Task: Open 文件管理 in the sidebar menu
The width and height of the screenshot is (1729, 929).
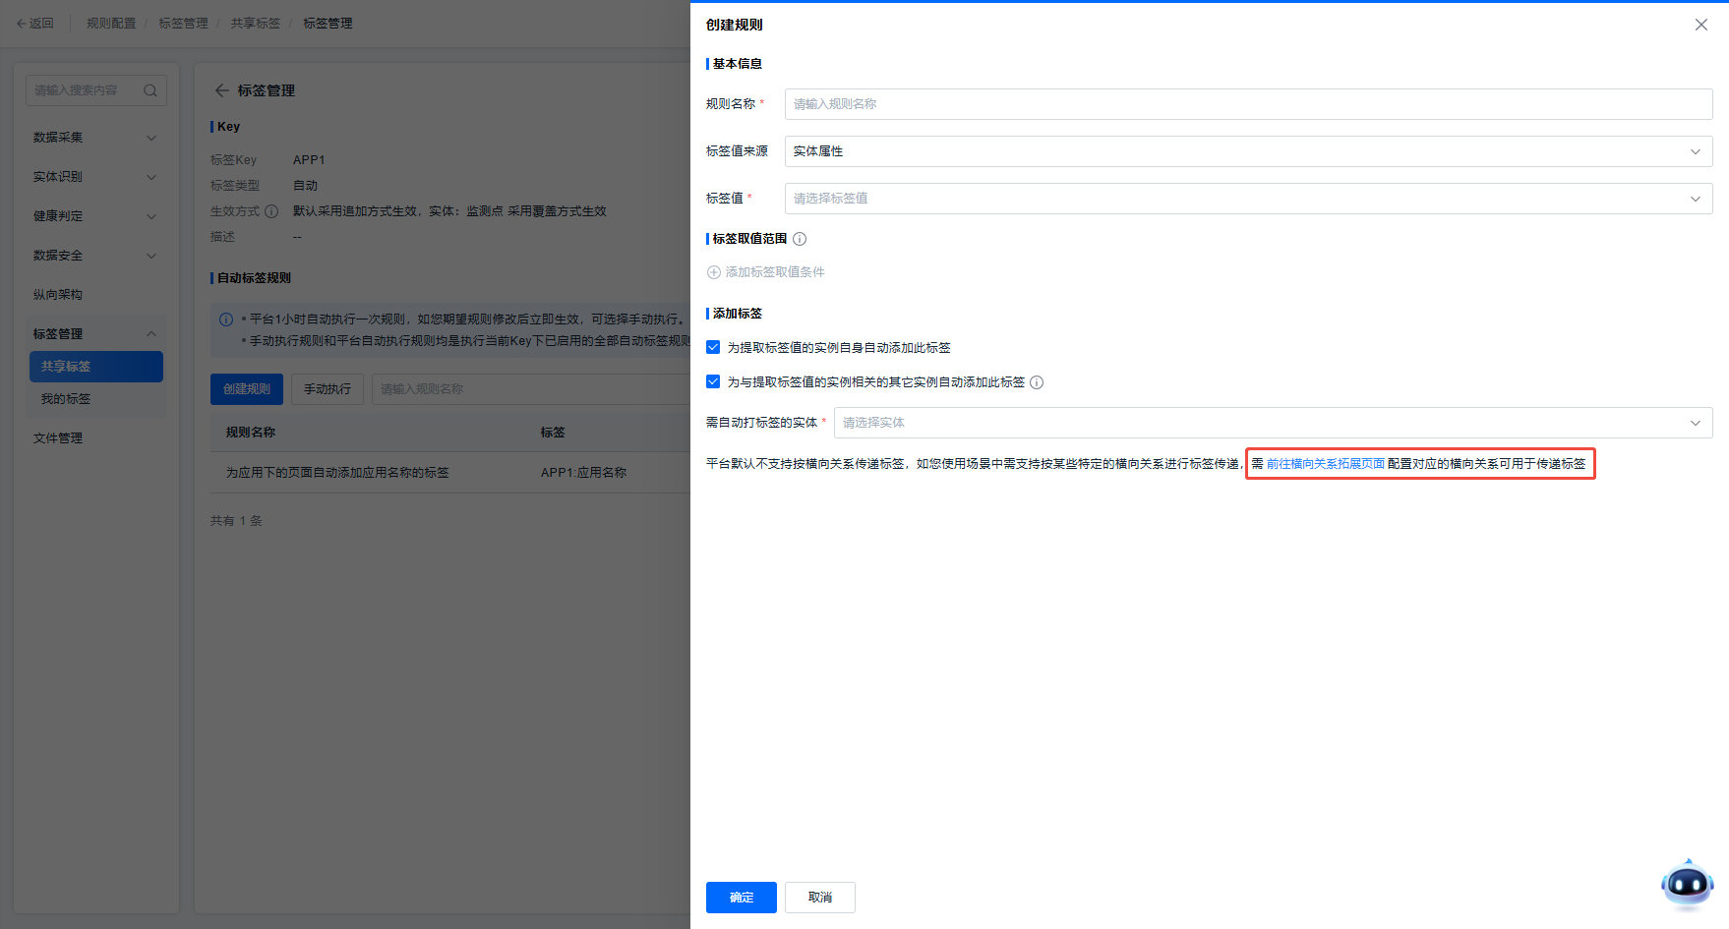Action: (x=58, y=438)
